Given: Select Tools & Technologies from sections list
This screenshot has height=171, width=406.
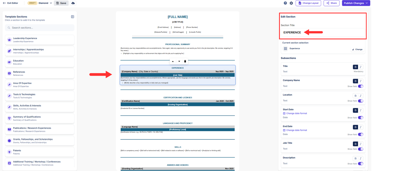Looking at the screenshot, I should pos(40,96).
